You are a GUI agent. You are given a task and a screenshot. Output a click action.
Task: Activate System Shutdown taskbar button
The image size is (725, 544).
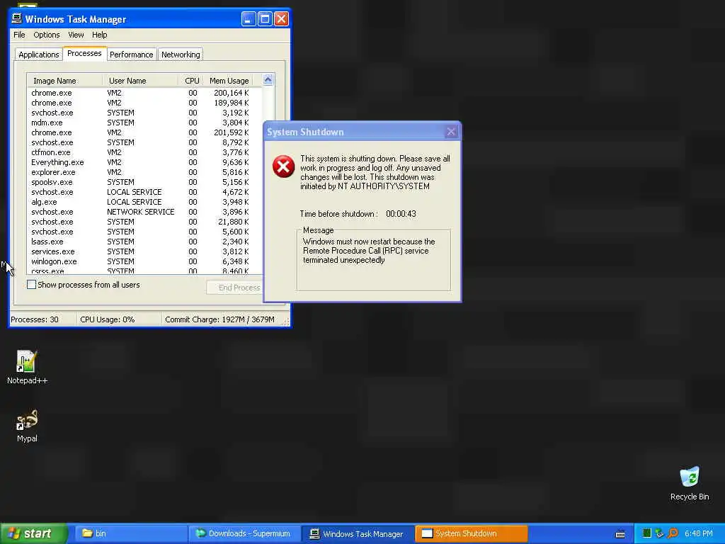(472, 534)
